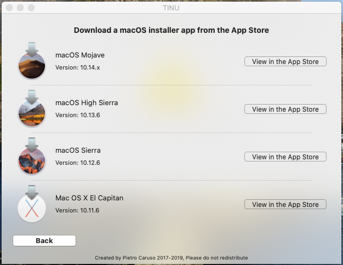View macOS Mojave in the App Store
The image size is (343, 265).
285,61
